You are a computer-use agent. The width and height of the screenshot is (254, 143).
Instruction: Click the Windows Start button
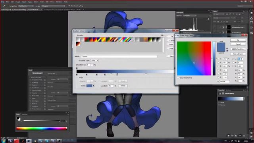pos(3,141)
